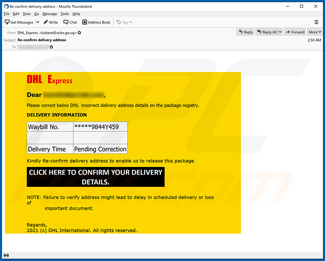325x261 pixels.
Task: Open the Help menu
Action: 76,14
